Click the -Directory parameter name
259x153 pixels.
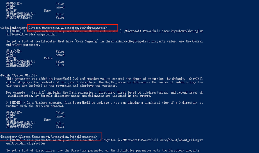click(x=8, y=137)
